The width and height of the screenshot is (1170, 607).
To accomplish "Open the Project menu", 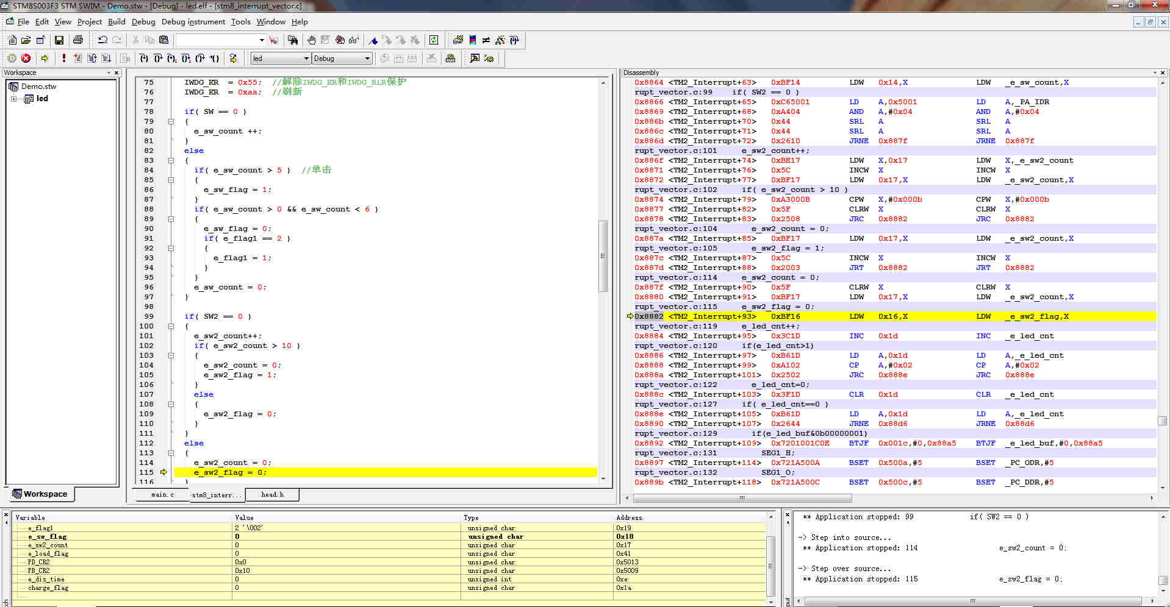I will point(89,22).
